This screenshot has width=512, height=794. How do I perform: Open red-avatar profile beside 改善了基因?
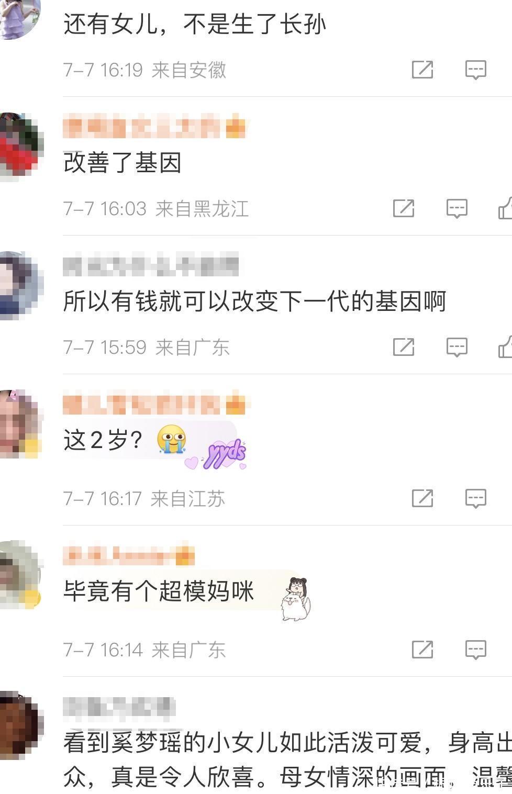coord(21,146)
